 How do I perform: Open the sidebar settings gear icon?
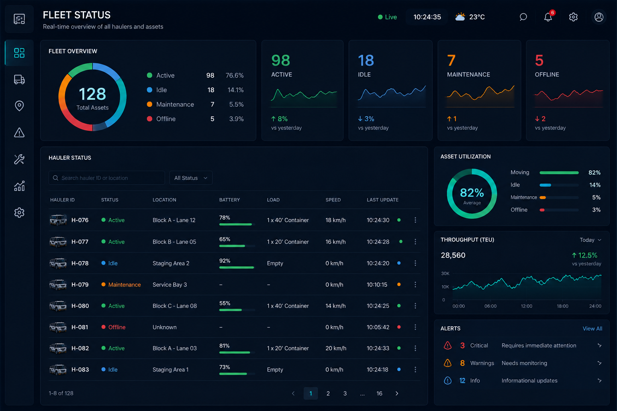pos(19,212)
